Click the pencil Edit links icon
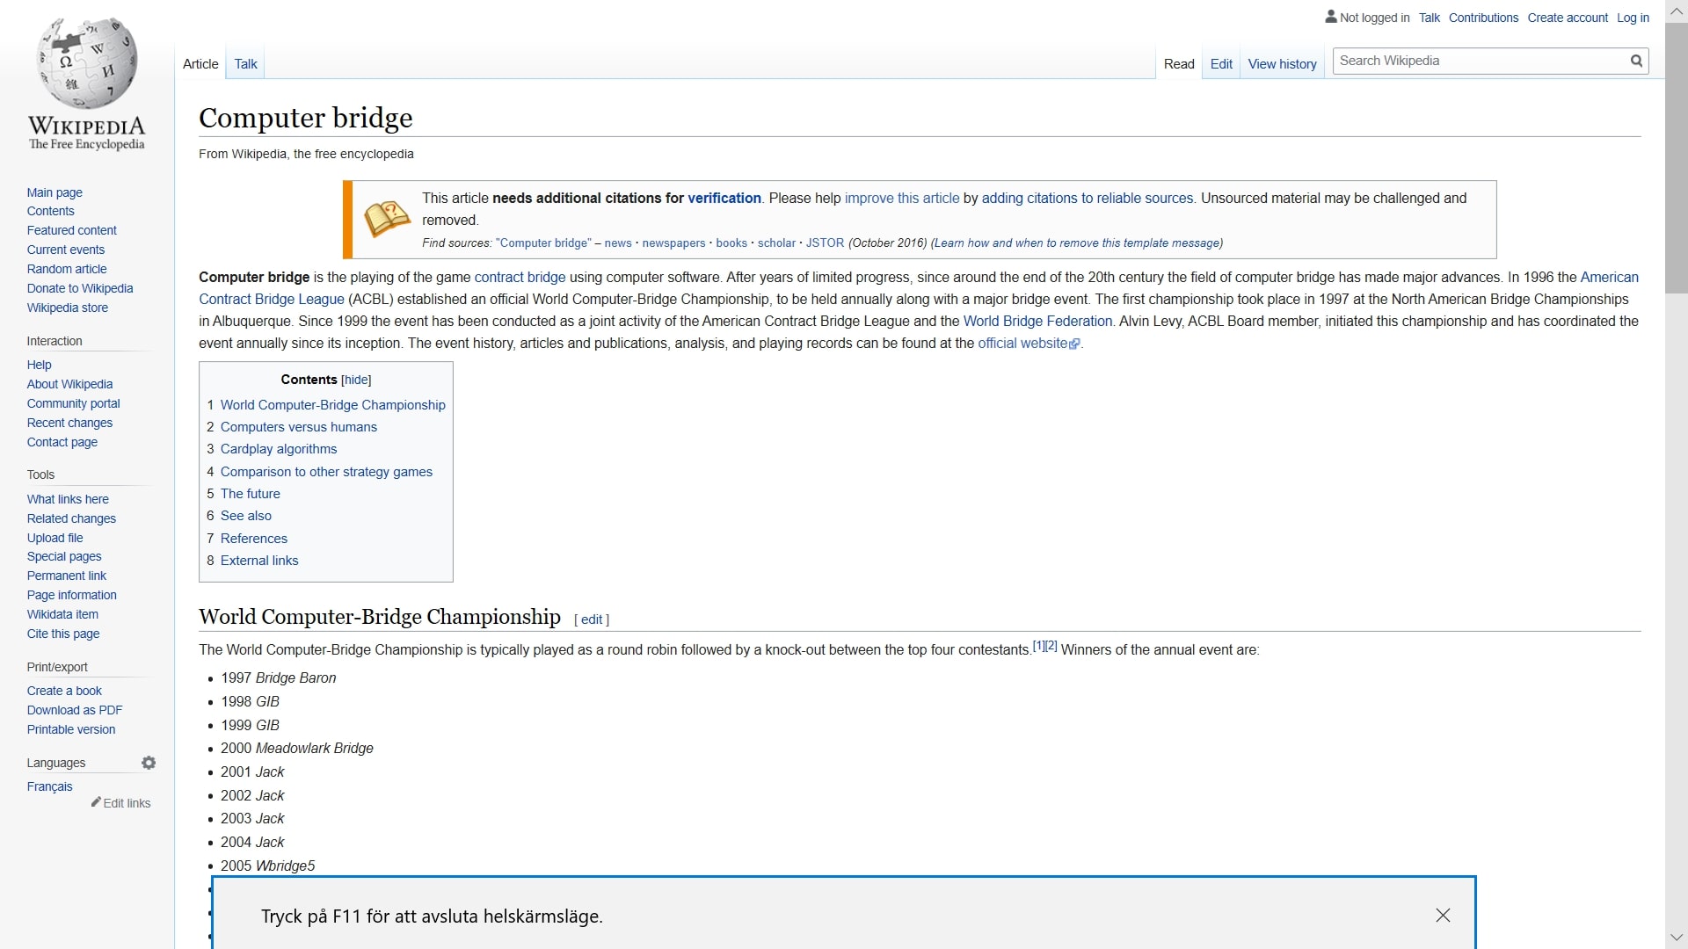 coord(96,802)
